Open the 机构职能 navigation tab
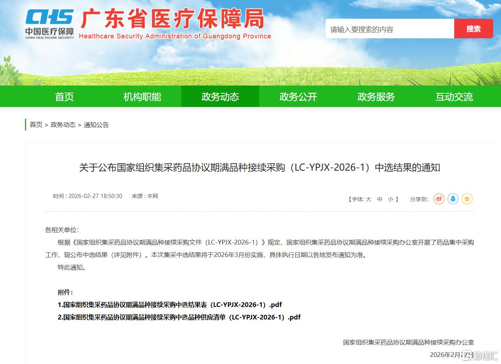This screenshot has height=364, width=501. (142, 96)
